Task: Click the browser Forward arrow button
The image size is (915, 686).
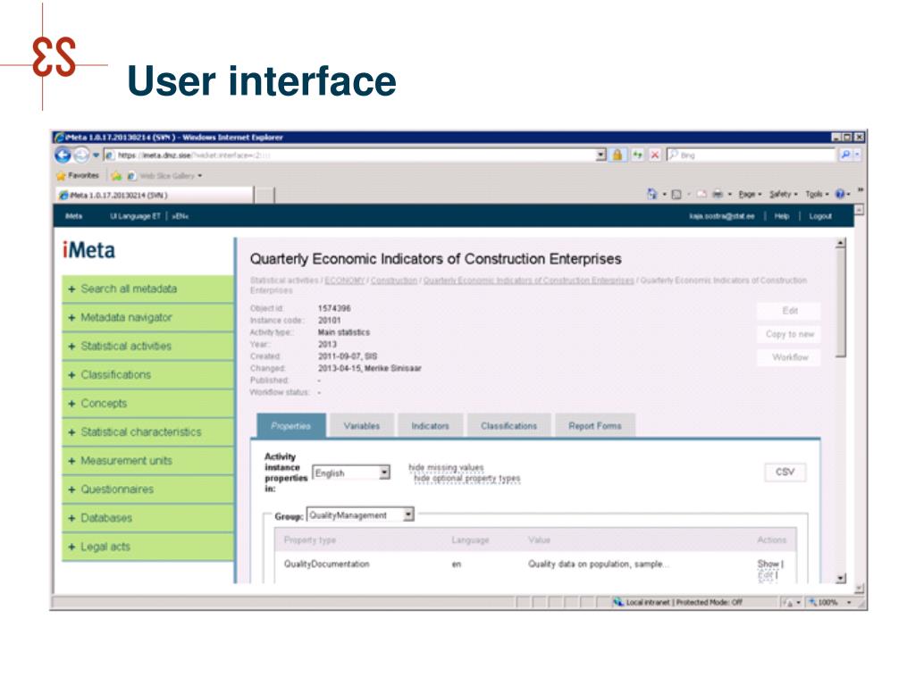Action: [81, 155]
